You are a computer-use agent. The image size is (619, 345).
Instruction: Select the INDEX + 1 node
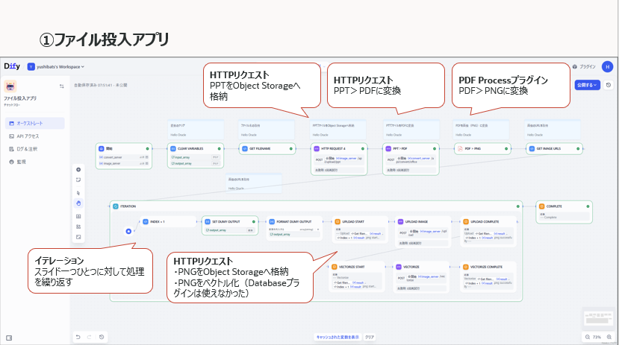168,222
